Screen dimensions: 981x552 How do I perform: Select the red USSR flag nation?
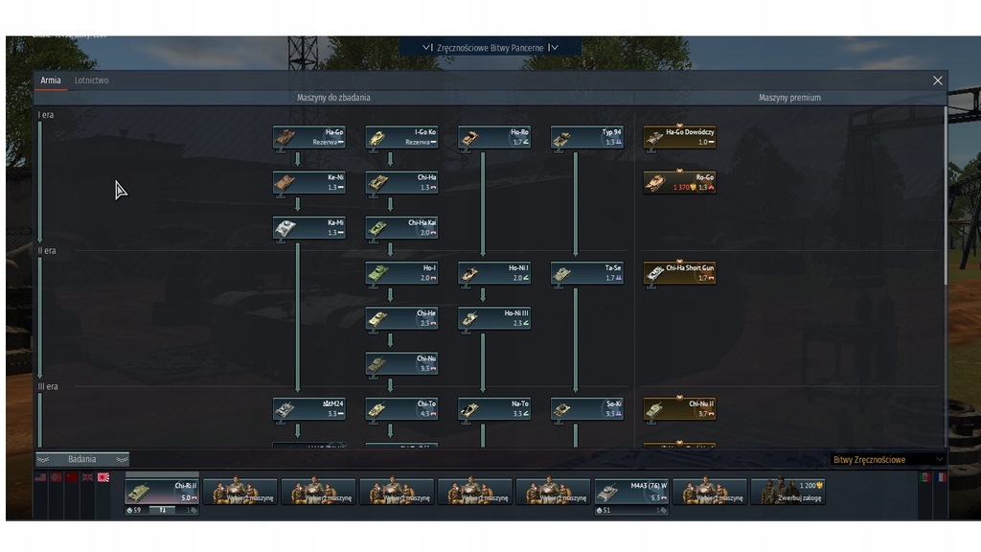click(x=72, y=477)
